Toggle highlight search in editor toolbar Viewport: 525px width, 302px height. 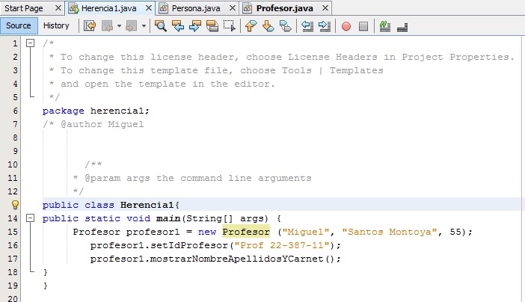pos(212,25)
